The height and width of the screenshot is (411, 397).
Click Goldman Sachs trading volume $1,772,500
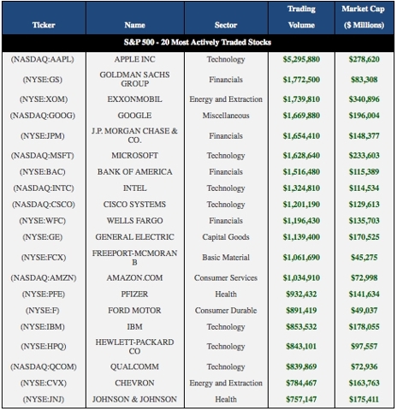pos(301,80)
